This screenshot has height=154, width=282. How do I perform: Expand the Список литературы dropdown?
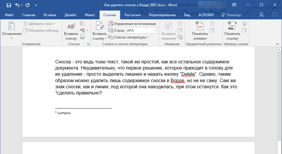click(x=128, y=37)
